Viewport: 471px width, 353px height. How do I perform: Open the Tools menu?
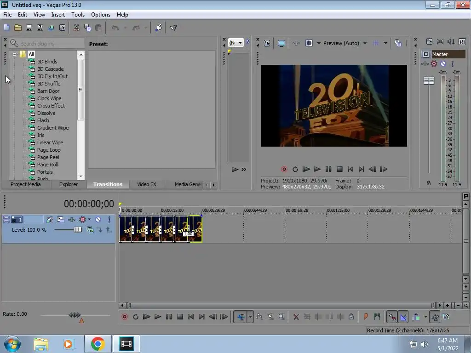78,14
